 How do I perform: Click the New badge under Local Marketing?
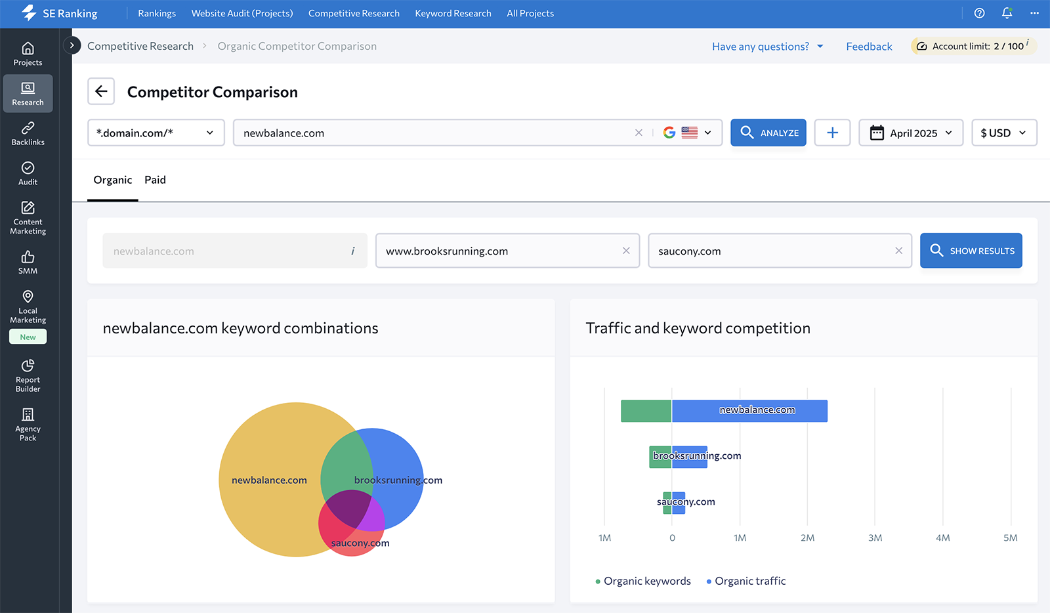28,337
